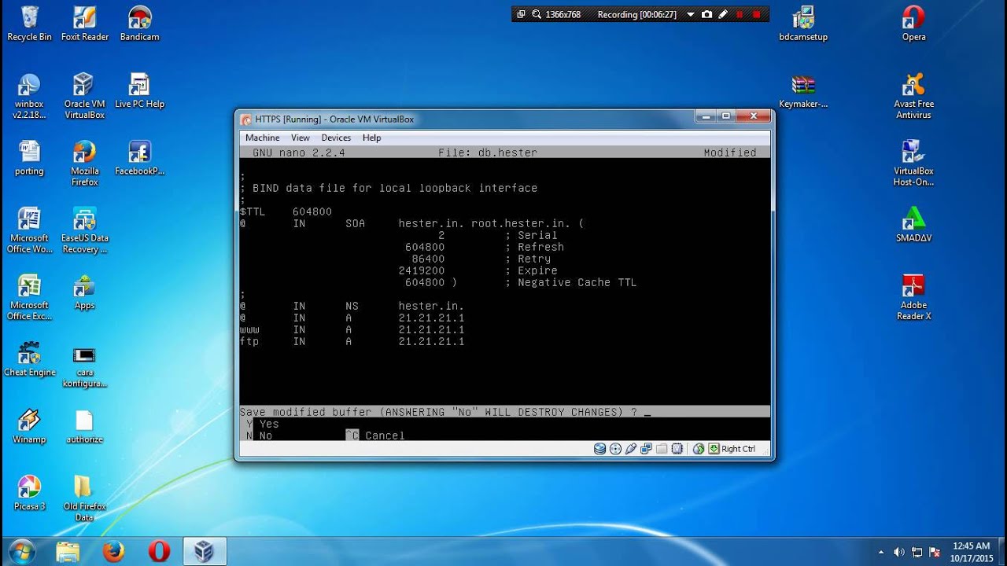Open the Machine menu
1007x566 pixels.
coord(262,138)
